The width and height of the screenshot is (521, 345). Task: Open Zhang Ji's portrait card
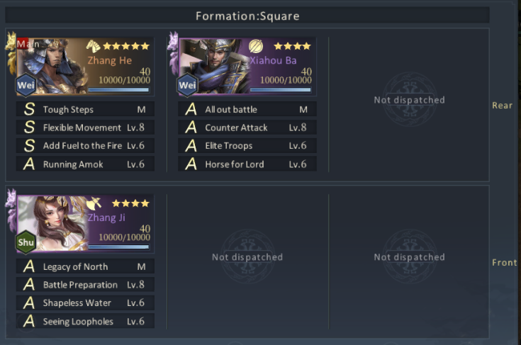click(x=85, y=223)
